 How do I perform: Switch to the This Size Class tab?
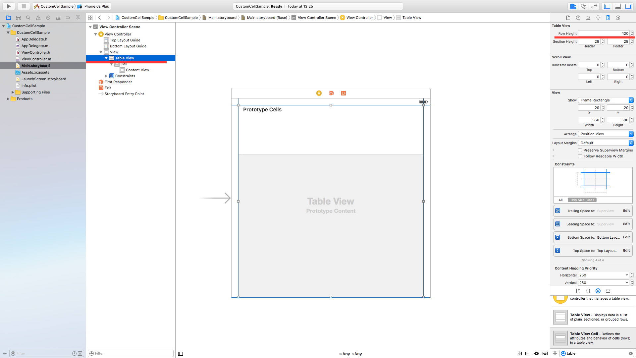click(582, 200)
